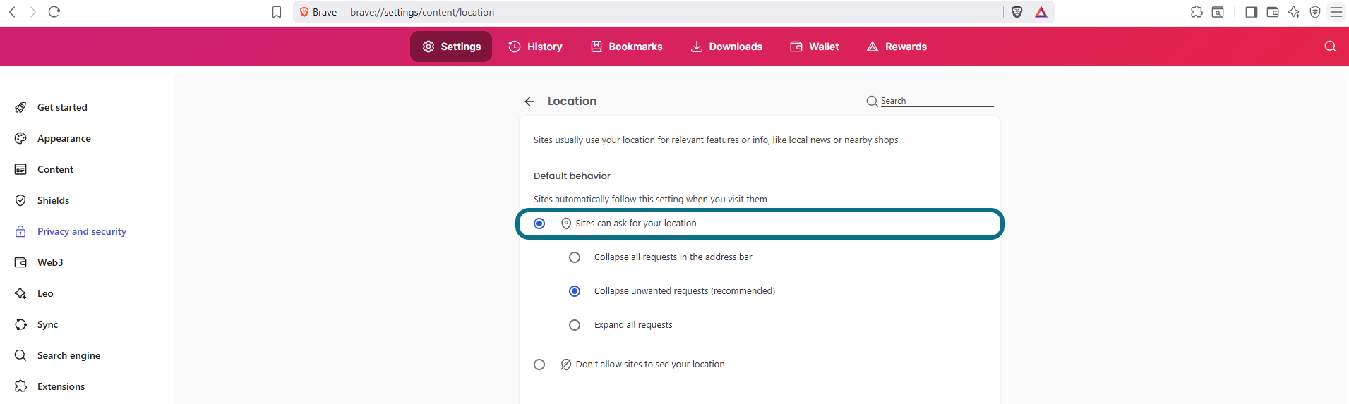Image resolution: width=1349 pixels, height=404 pixels.
Task: Click the tab search icon in toolbar
Action: 1218,12
